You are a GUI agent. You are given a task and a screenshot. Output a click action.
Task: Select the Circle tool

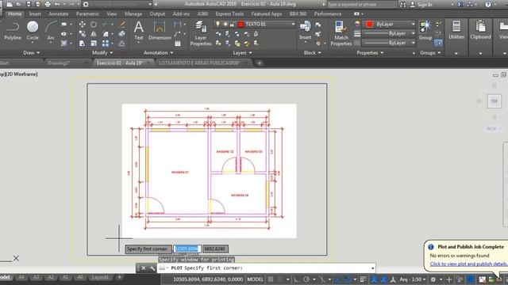[x=33, y=31]
